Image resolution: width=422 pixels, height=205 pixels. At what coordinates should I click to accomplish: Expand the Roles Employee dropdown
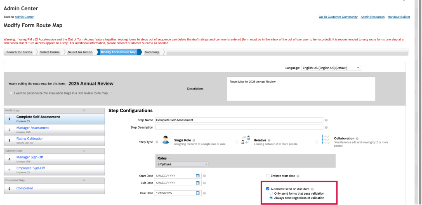click(x=182, y=164)
